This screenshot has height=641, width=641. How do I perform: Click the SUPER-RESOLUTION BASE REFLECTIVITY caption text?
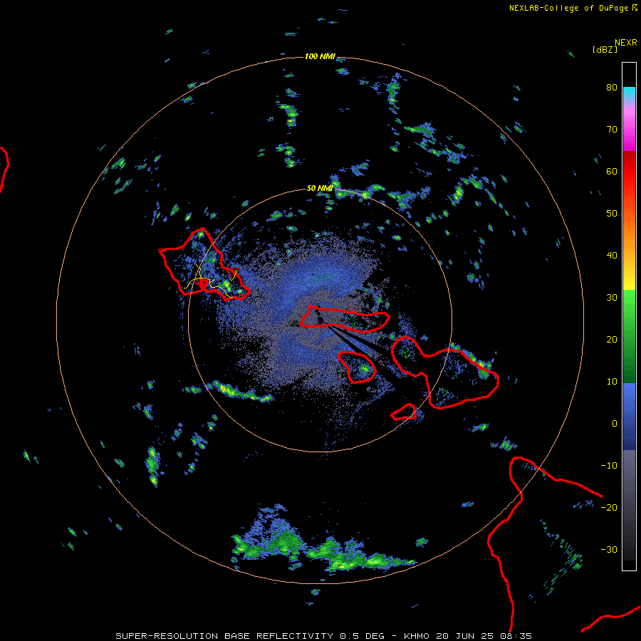tap(224, 636)
